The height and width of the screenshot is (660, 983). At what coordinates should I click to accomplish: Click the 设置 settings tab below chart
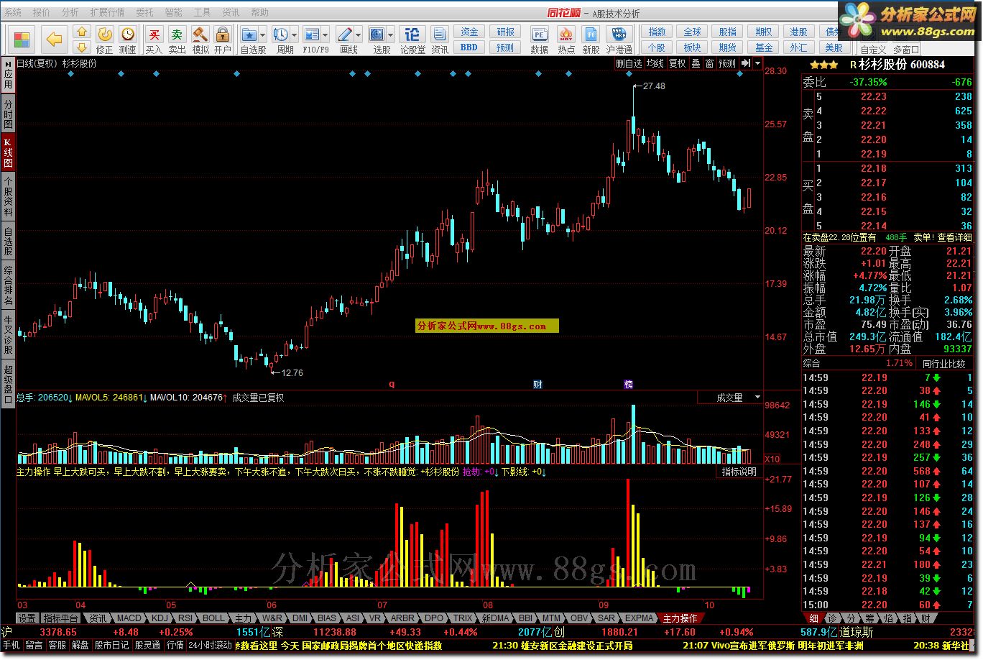coord(27,618)
